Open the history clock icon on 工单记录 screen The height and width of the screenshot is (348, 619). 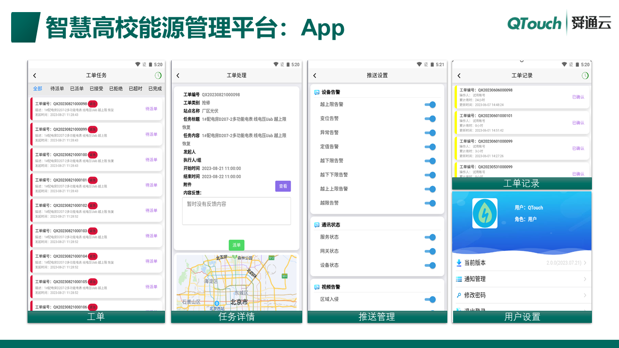pyautogui.click(x=586, y=76)
